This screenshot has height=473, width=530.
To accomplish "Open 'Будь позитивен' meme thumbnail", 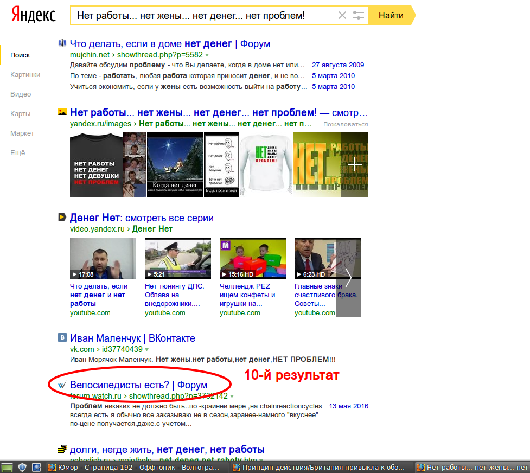I will [x=221, y=164].
